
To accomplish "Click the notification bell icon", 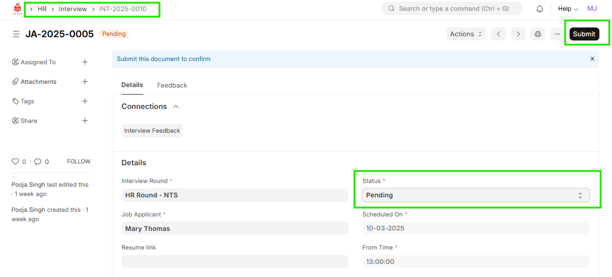I will coord(540,9).
